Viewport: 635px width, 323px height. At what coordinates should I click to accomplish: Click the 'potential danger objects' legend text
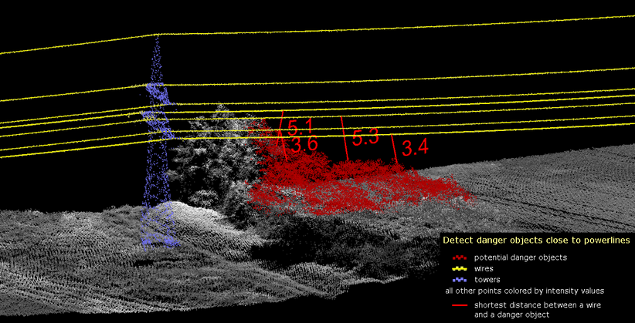[x=521, y=257]
